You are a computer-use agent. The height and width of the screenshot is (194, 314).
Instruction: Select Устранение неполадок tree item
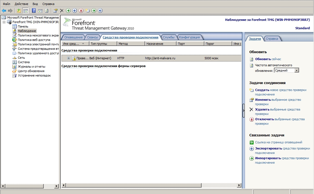[34, 75]
